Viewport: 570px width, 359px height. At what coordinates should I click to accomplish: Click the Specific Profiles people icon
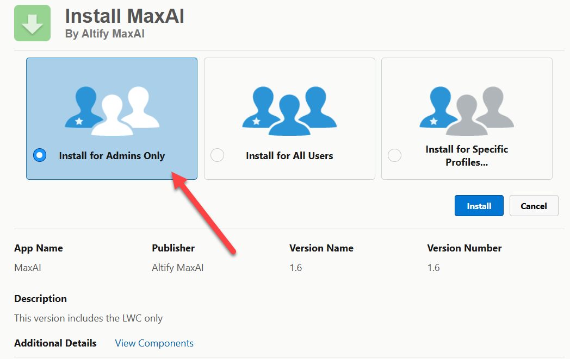point(467,110)
